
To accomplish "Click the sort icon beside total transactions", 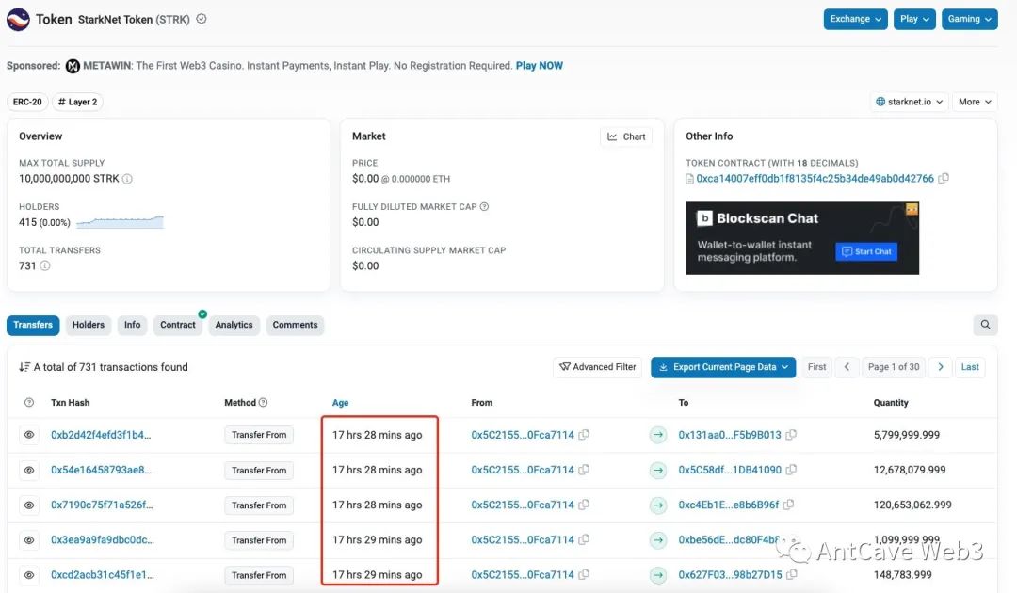I will pos(24,367).
